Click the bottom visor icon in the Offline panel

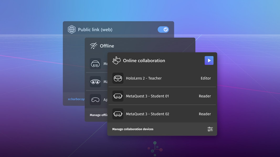pyautogui.click(x=95, y=100)
